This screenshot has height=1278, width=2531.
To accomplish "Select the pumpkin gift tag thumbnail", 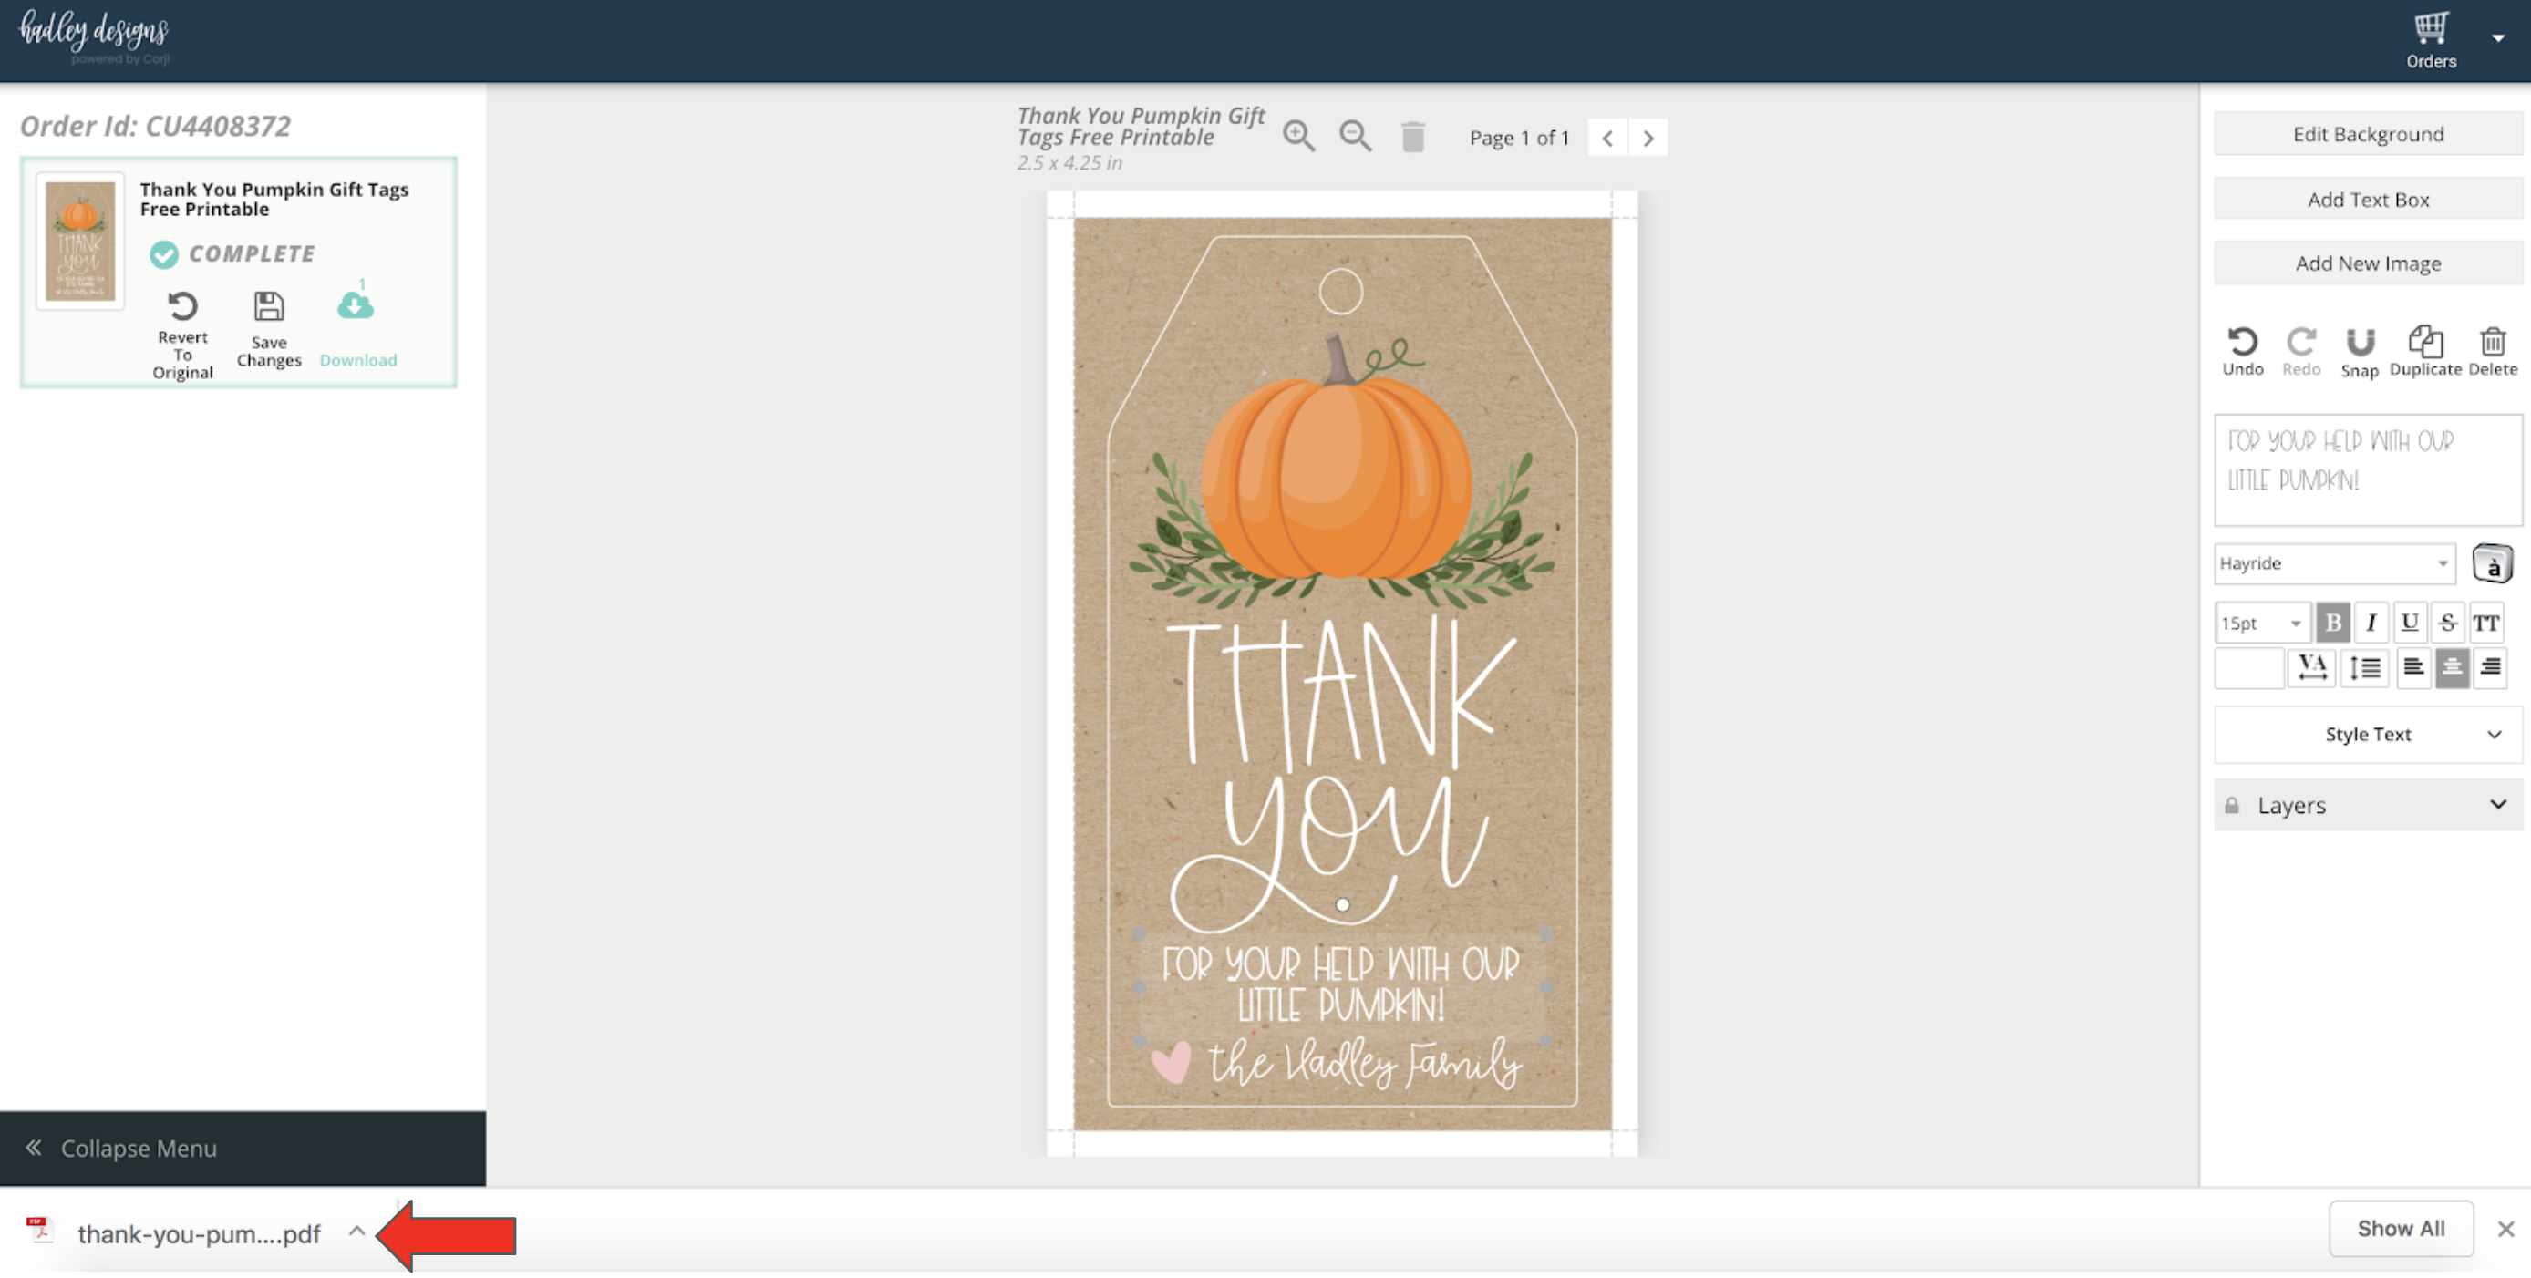I will (80, 242).
